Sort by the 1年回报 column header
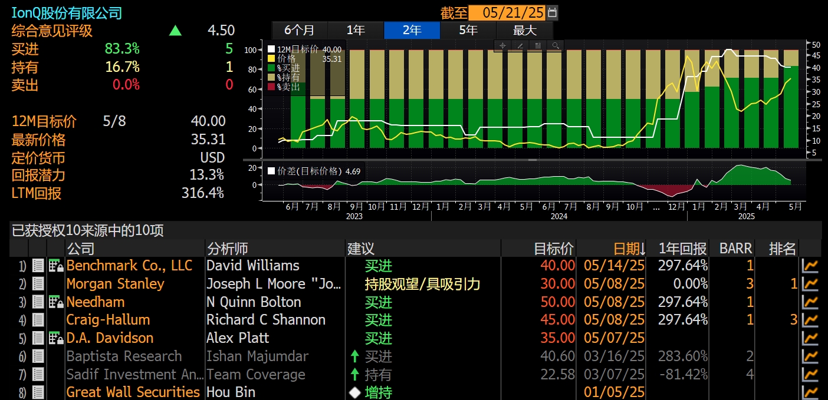This screenshot has width=828, height=400. click(683, 249)
